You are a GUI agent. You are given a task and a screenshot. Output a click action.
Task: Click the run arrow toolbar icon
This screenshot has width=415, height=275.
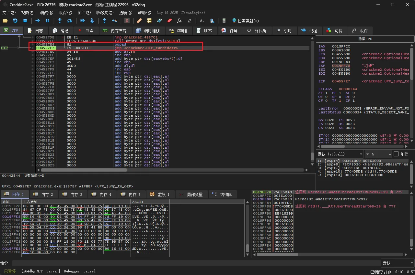(x=38, y=21)
